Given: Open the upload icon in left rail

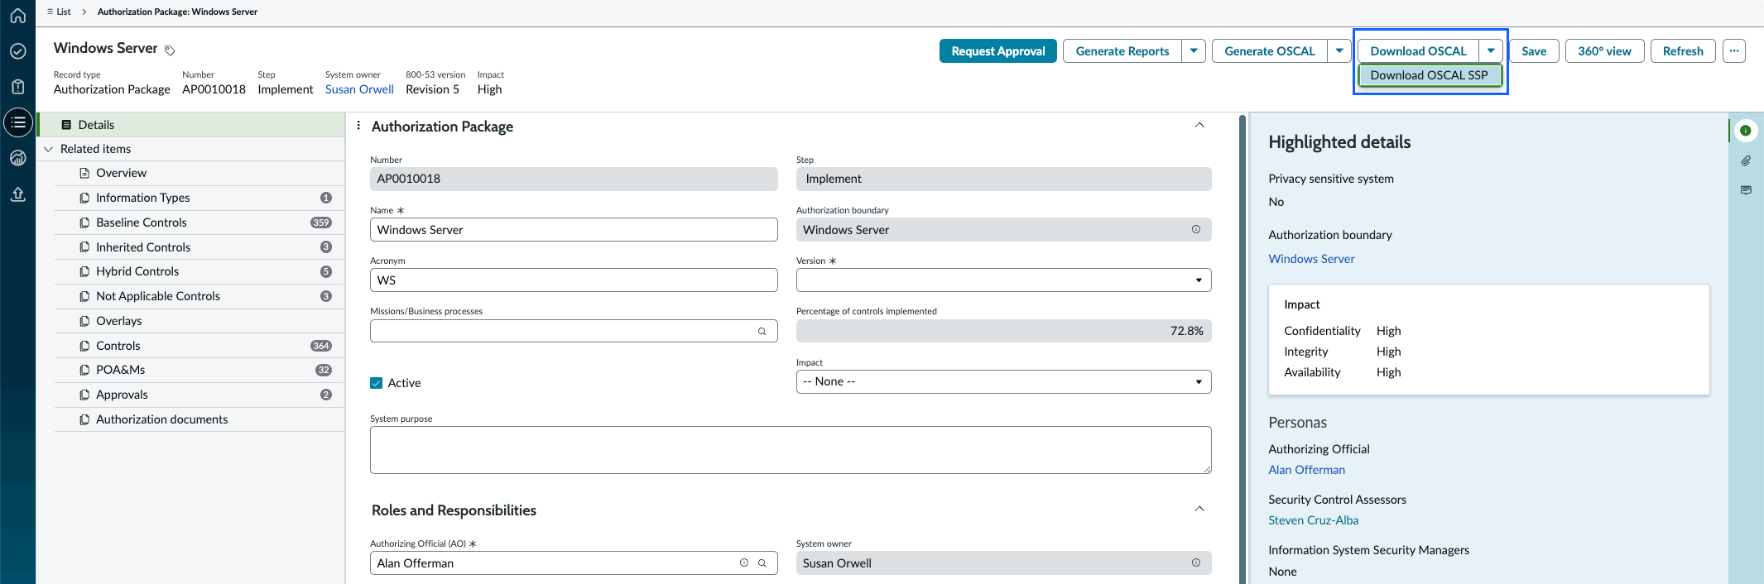Looking at the screenshot, I should click(17, 194).
